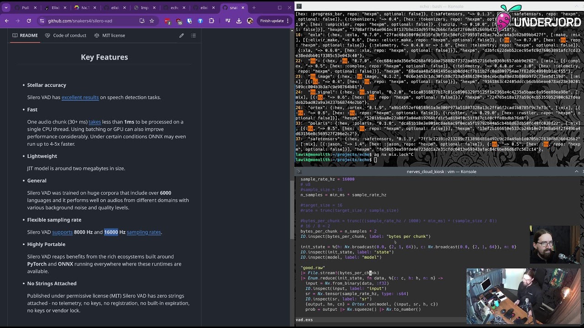Click the 'sample_rate_hz = 16000' line in vim
The width and height of the screenshot is (584, 328).
point(327,179)
